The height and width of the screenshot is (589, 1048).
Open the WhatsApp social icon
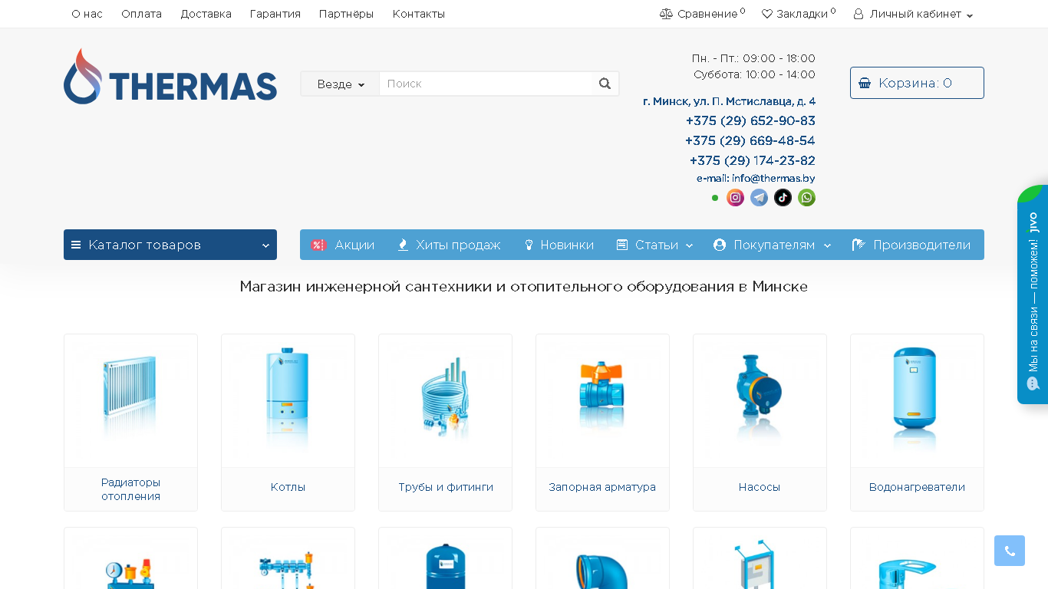point(806,198)
